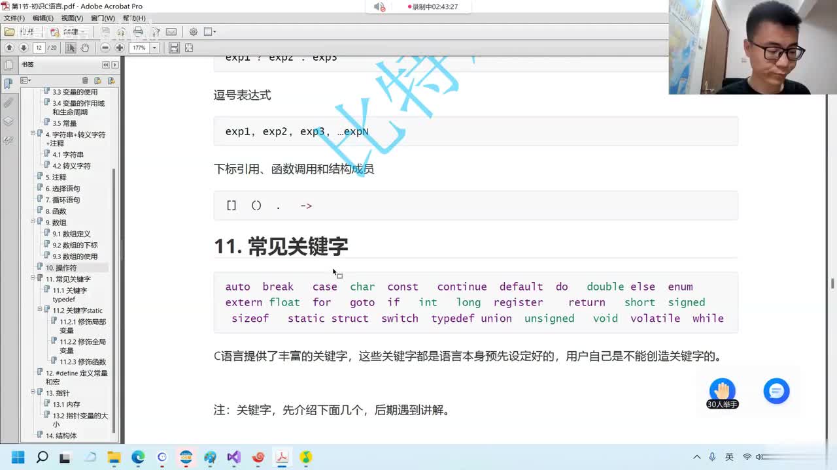
Task: Click the page number input field
Action: pos(39,48)
